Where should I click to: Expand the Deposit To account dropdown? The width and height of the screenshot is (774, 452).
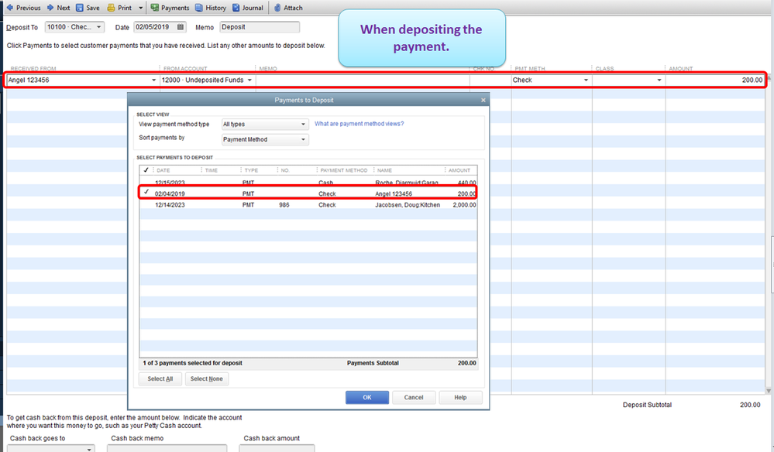[x=98, y=27]
